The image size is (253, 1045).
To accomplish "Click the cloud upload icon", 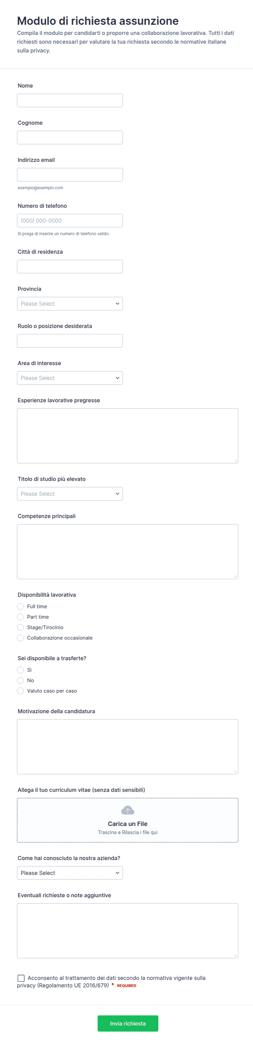I will pyautogui.click(x=127, y=810).
